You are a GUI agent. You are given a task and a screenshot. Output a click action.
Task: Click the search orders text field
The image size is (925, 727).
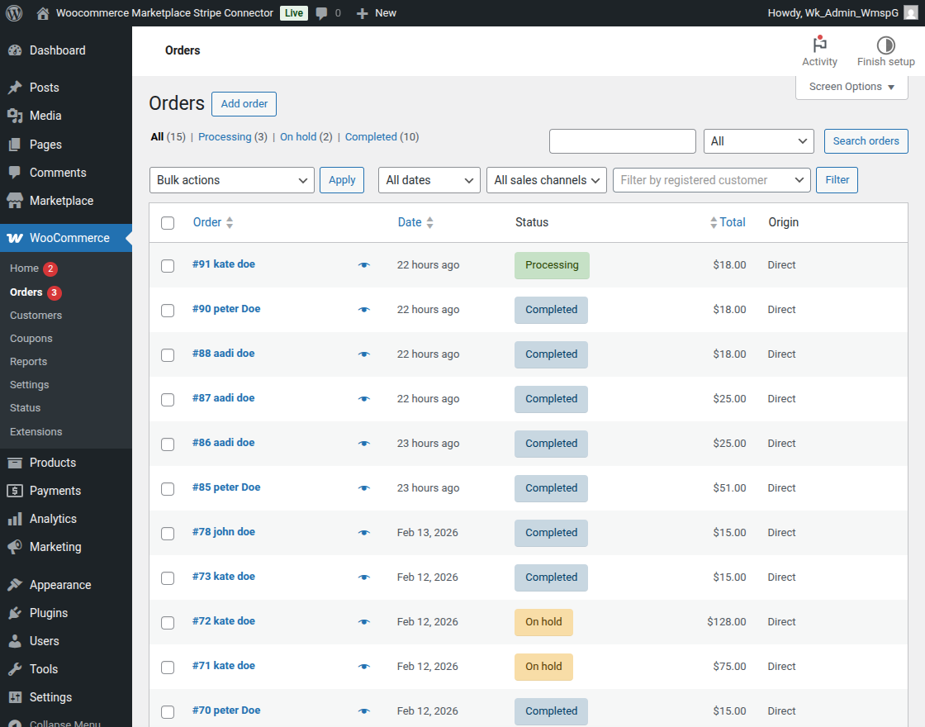click(x=622, y=141)
